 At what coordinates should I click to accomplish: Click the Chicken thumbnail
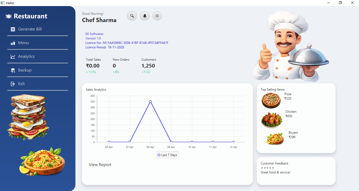271,120
